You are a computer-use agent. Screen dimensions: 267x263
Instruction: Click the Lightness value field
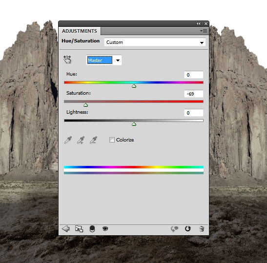click(194, 113)
